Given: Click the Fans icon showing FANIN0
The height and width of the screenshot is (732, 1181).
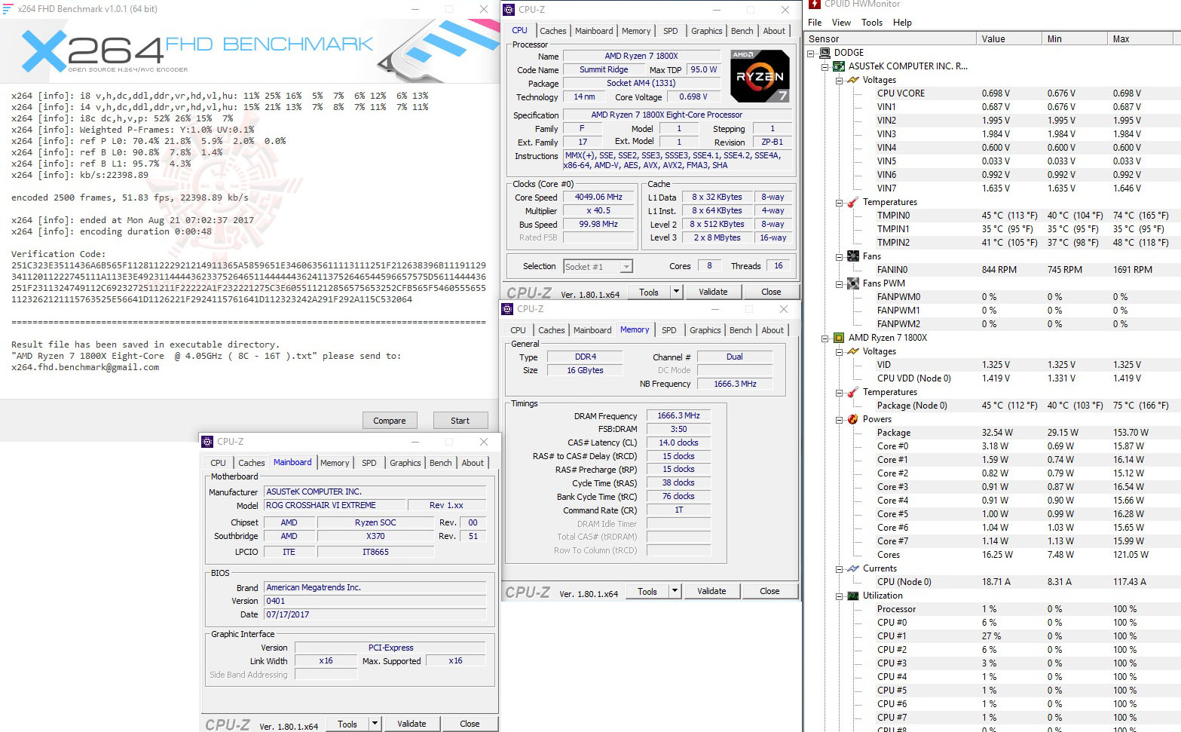Looking at the screenshot, I should click(852, 256).
